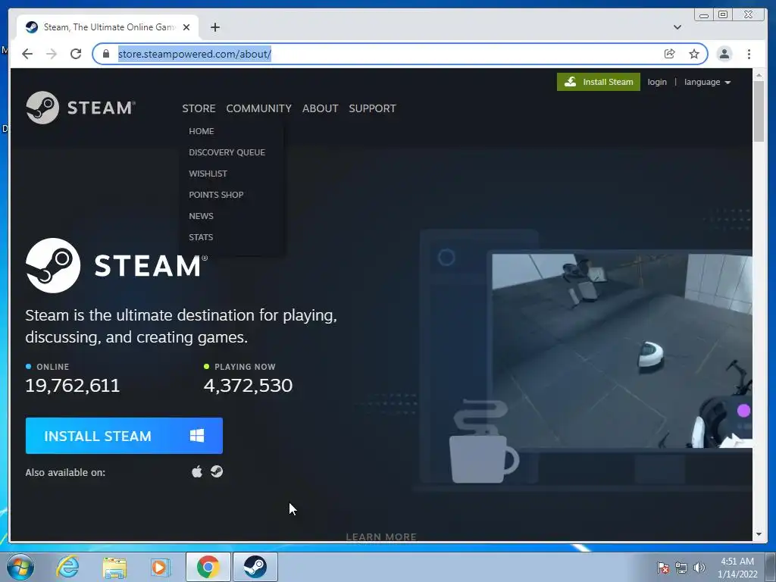
Task: Click the share page icon in the address bar
Action: coord(669,54)
